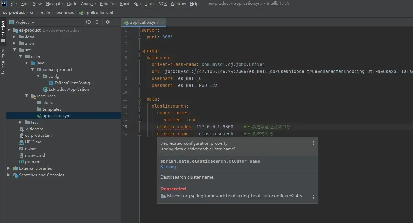
Task: Select EsRestClientConfig class in tree
Action: (72, 83)
